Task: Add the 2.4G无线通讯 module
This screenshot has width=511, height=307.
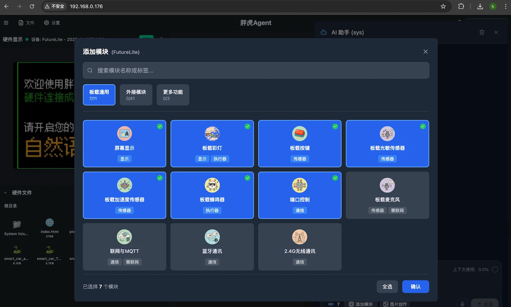Action: click(299, 247)
